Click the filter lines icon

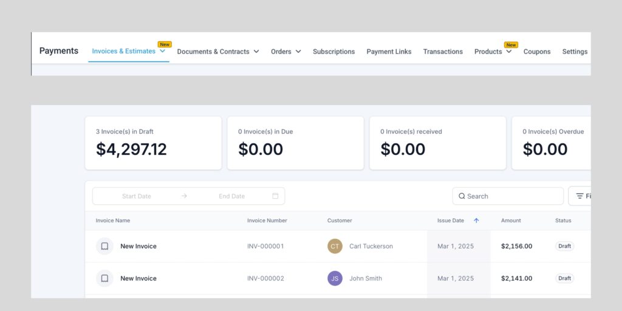click(x=579, y=196)
